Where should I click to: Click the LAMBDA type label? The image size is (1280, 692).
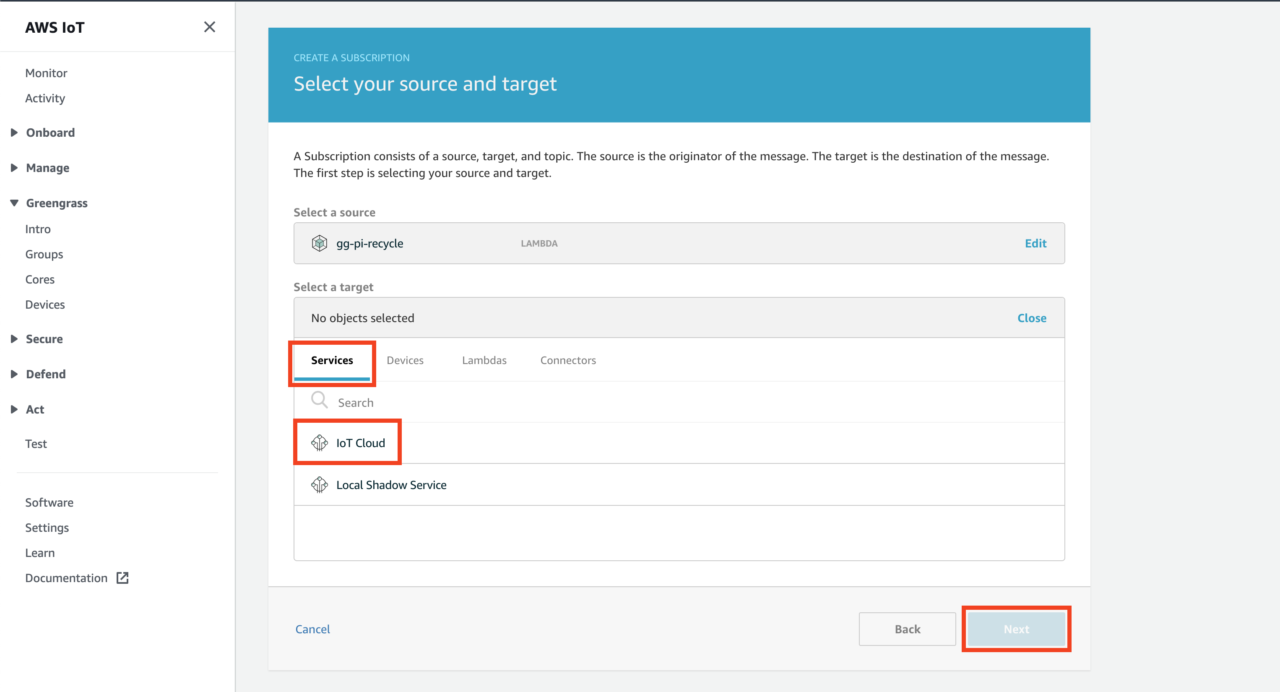539,243
